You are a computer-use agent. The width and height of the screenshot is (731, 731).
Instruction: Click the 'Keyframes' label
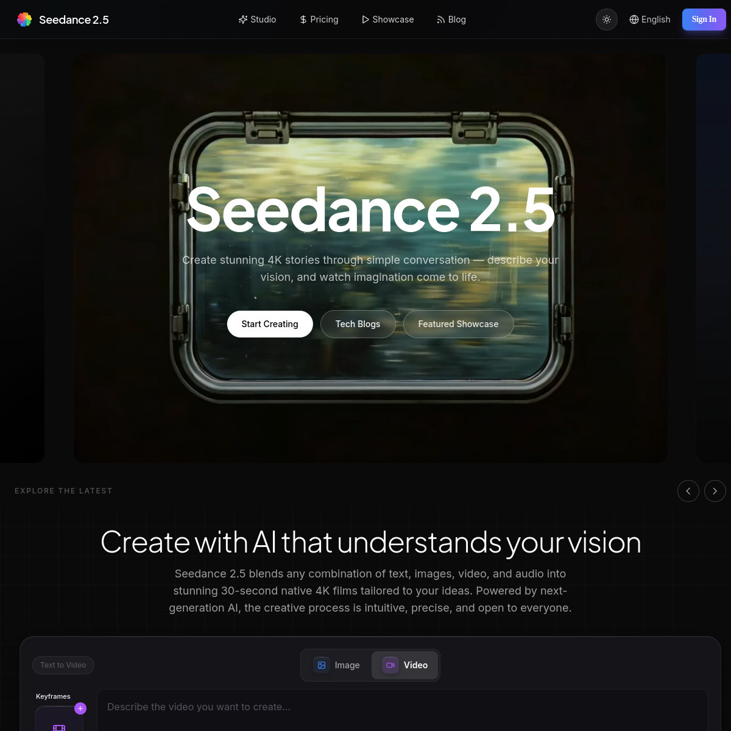(53, 696)
